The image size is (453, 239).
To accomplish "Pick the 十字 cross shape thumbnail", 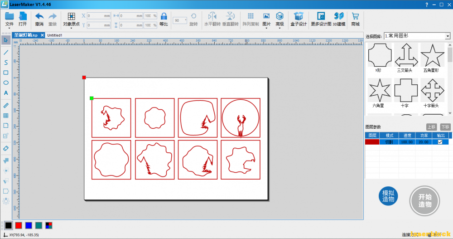I will point(406,91).
